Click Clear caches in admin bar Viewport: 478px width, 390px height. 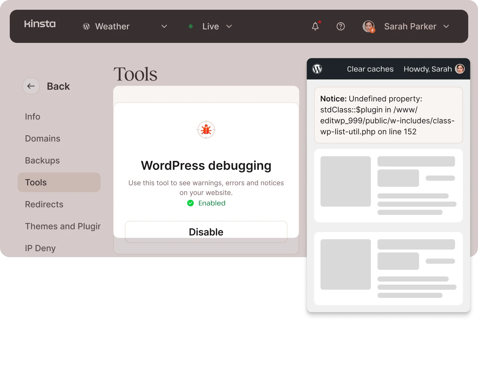pyautogui.click(x=370, y=69)
